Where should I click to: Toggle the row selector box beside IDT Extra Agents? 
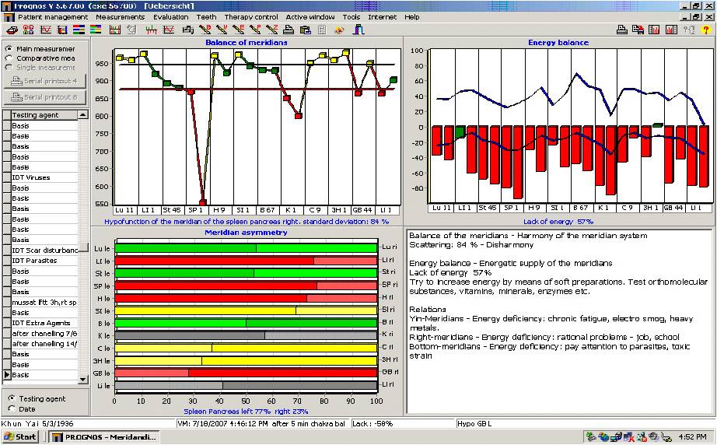tap(7, 323)
